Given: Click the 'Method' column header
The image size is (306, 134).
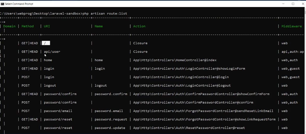Looking at the screenshot, I should [x=28, y=26].
